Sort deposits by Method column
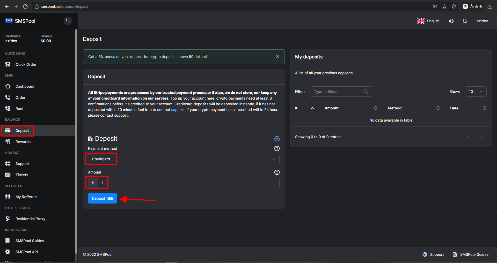497x263 pixels. (x=414, y=108)
